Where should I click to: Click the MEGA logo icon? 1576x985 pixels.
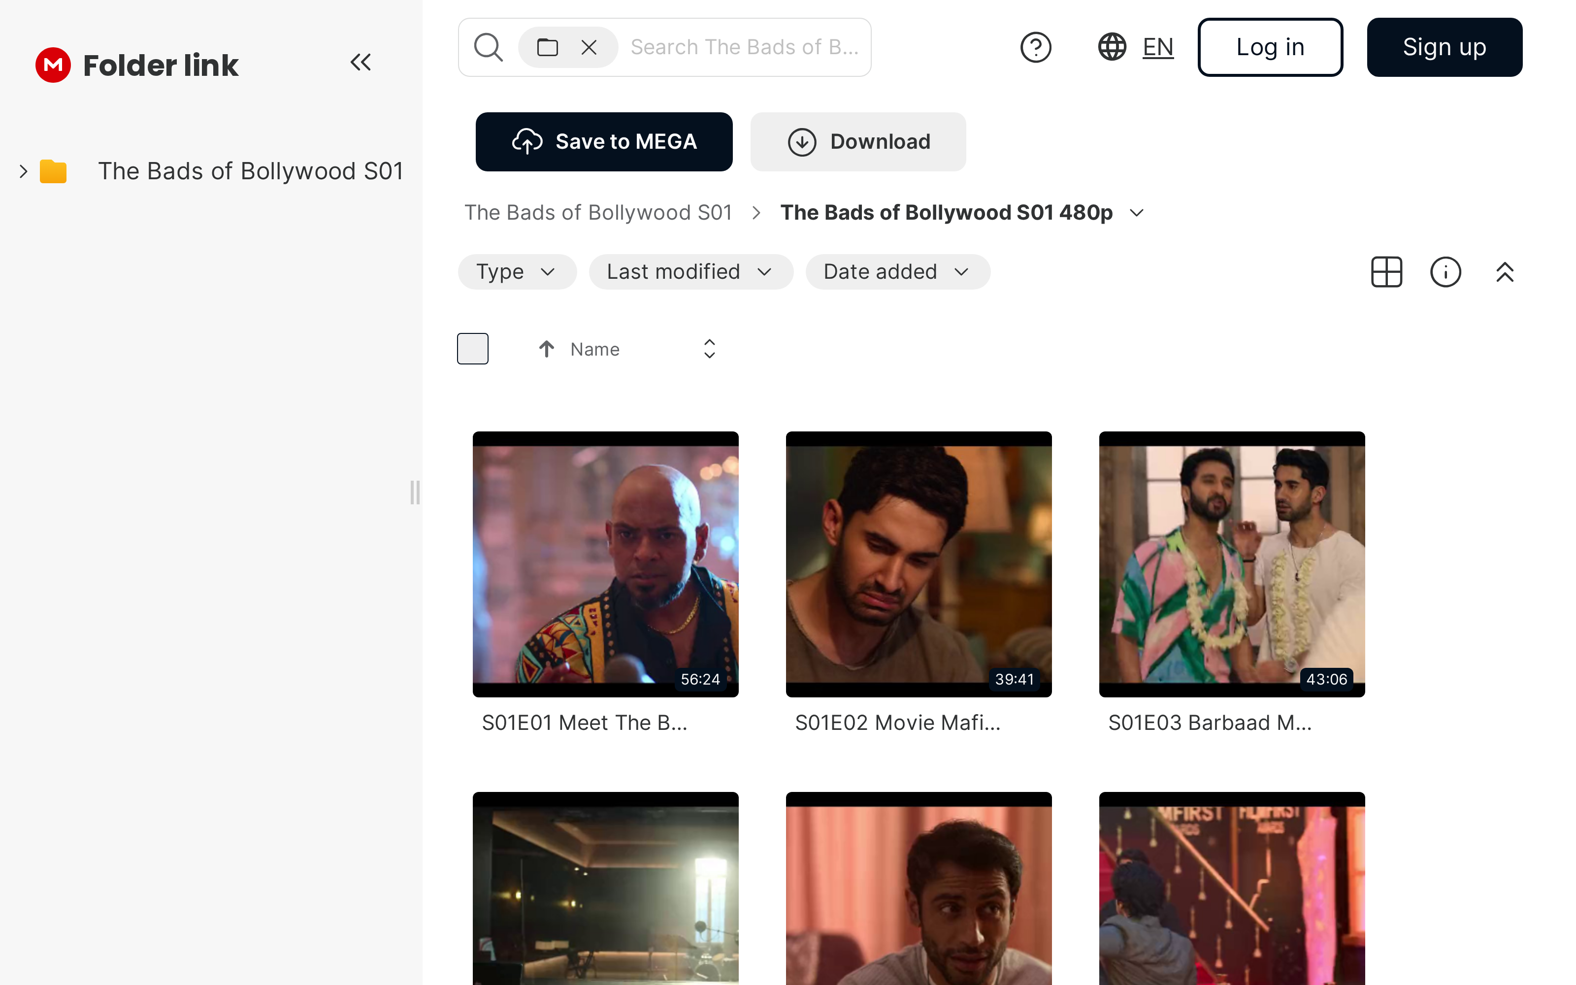tap(53, 65)
